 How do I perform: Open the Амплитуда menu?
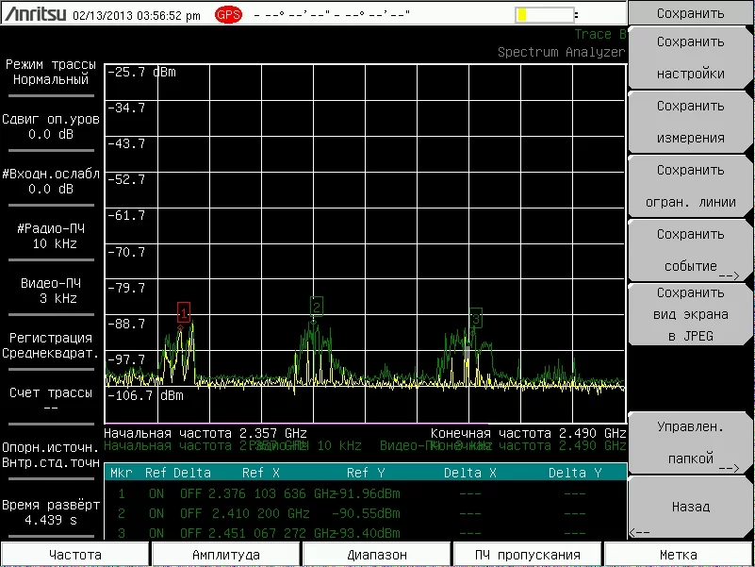[226, 555]
